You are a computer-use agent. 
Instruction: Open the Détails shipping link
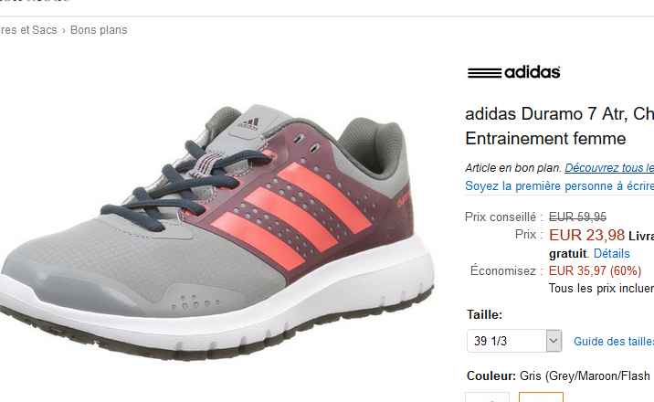click(611, 254)
